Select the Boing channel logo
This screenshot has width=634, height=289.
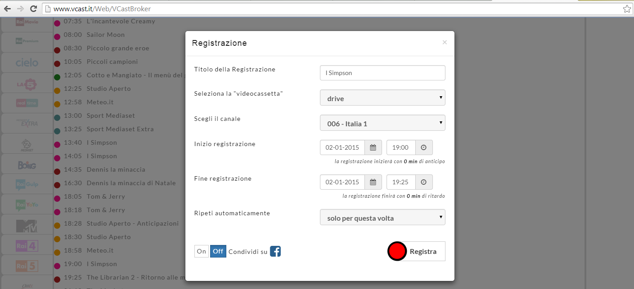point(27,165)
